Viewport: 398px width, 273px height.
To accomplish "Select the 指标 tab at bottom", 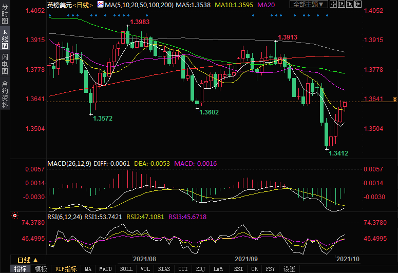I will point(21,269).
